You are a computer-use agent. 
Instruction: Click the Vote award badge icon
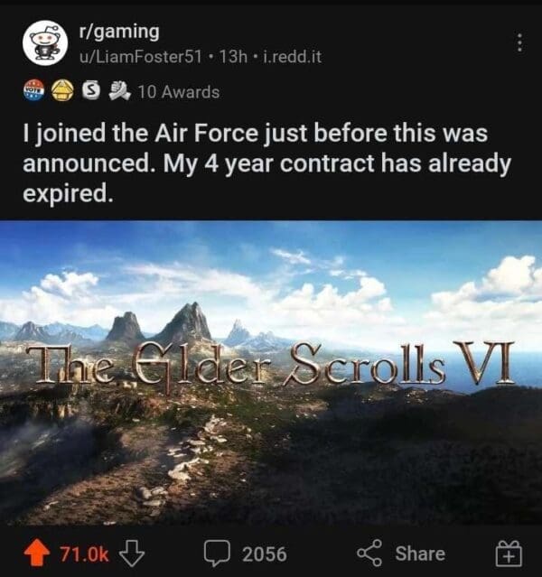pyautogui.click(x=34, y=90)
